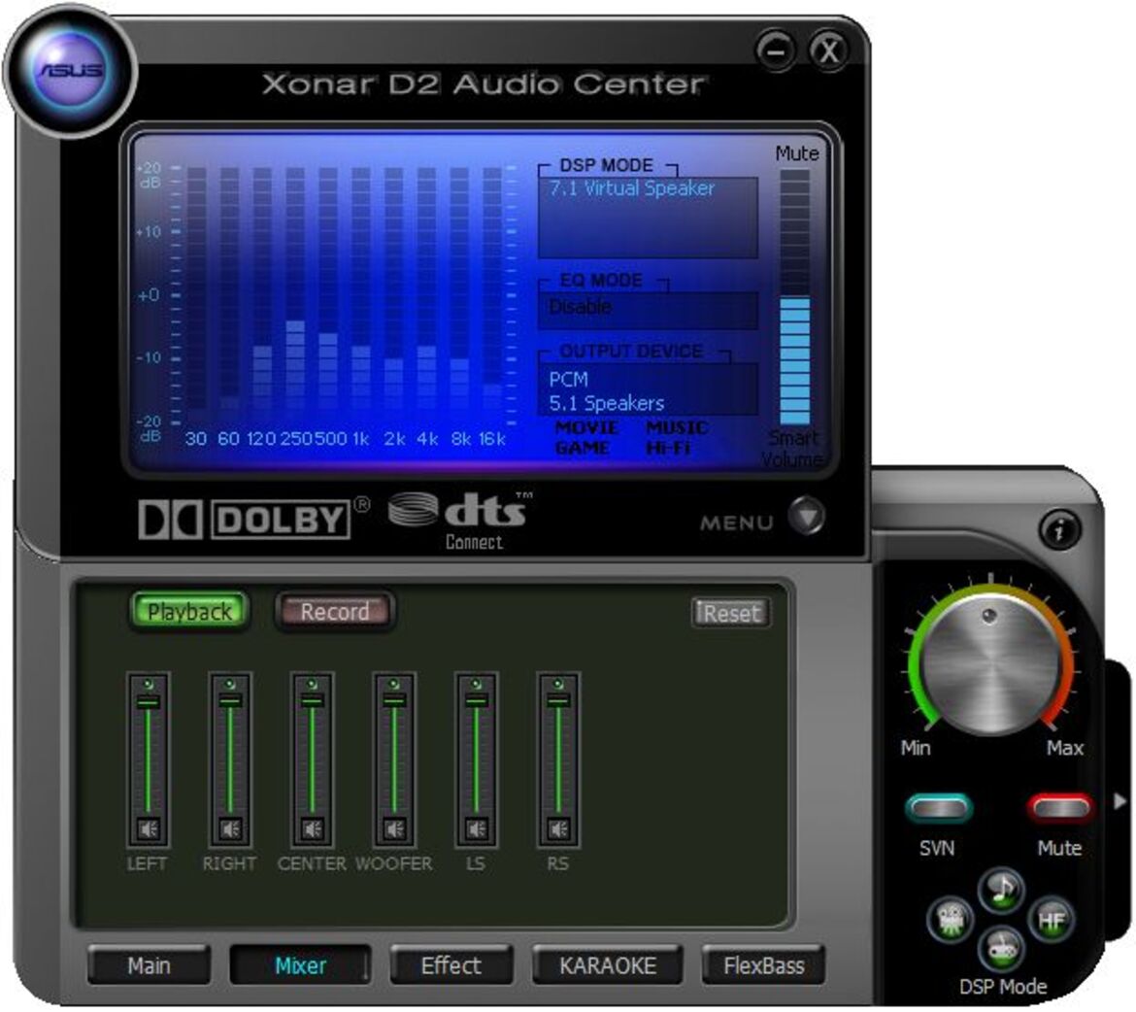This screenshot has height=1012, width=1136.
Task: Click the Hi-Fi indicator in display
Action: (x=667, y=448)
